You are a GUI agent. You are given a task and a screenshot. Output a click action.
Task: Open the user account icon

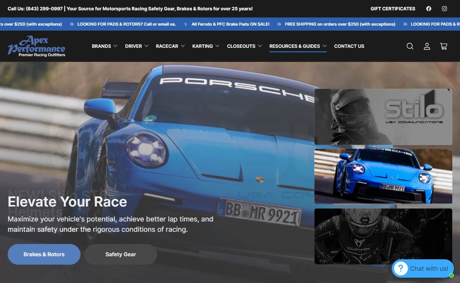[x=427, y=46]
